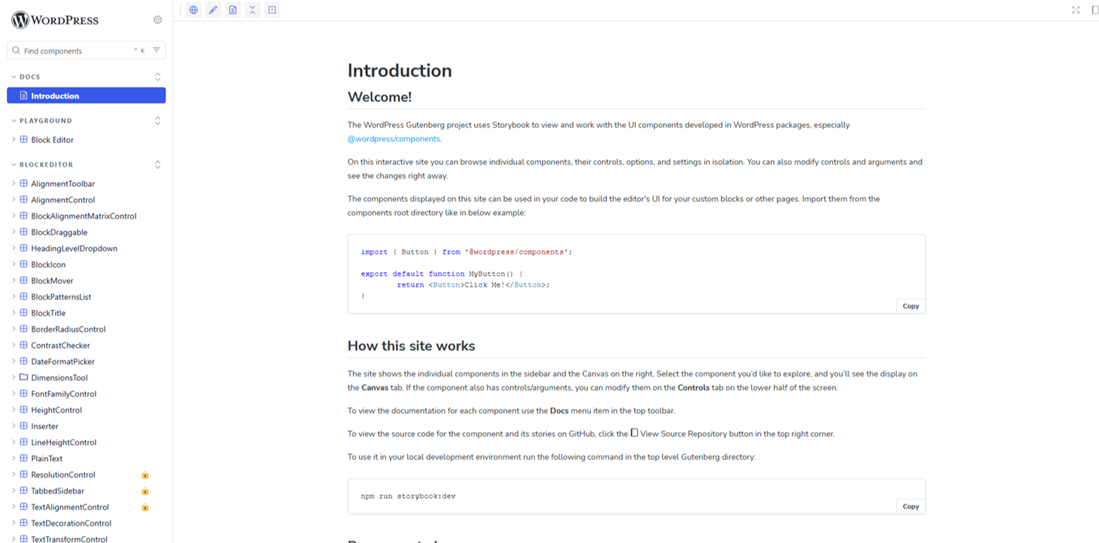Click the code line 'npm run storybook:dev'
Viewport: 1099px width, 543px height.
(x=408, y=496)
